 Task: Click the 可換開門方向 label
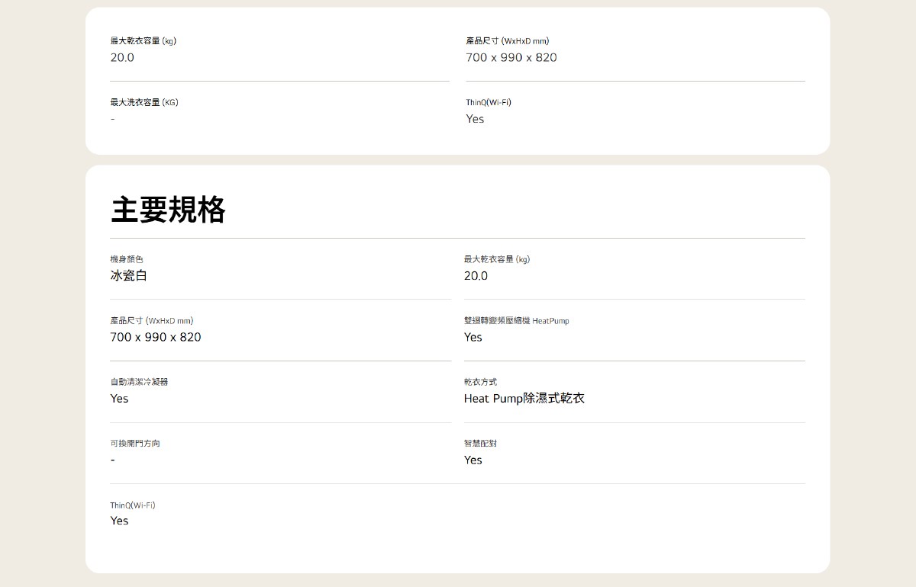pyautogui.click(x=135, y=444)
